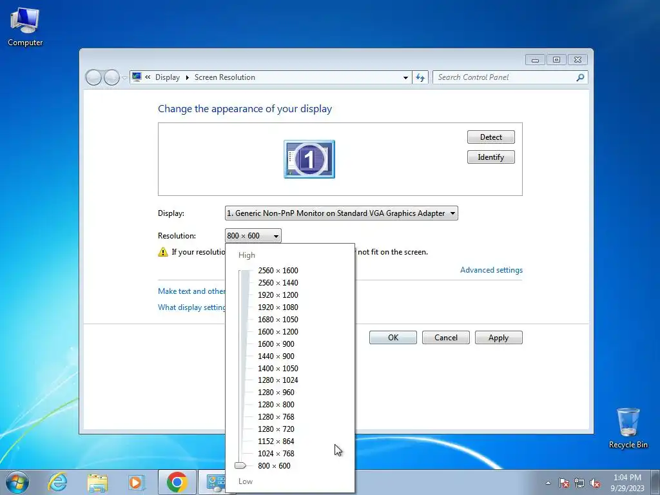Click 'Make text and other' link
Viewport: 660px width, 495px height.
(x=191, y=291)
